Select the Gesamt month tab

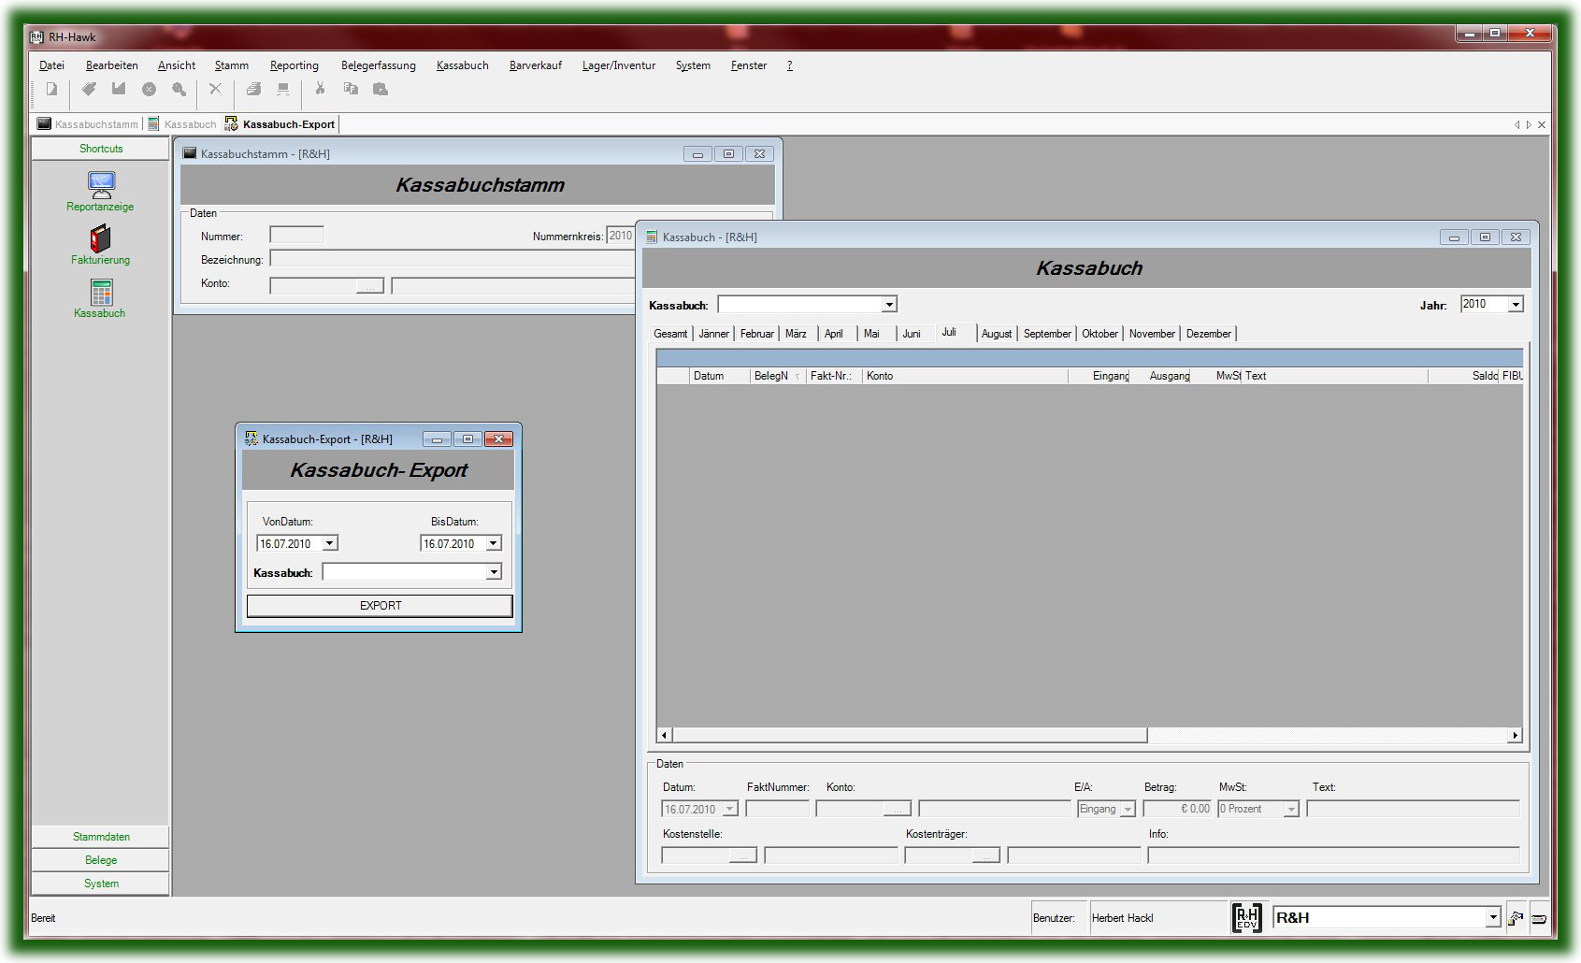670,334
